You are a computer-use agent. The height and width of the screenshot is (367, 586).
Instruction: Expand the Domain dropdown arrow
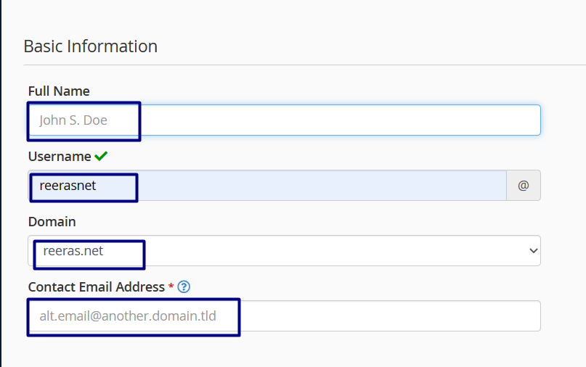tap(534, 251)
